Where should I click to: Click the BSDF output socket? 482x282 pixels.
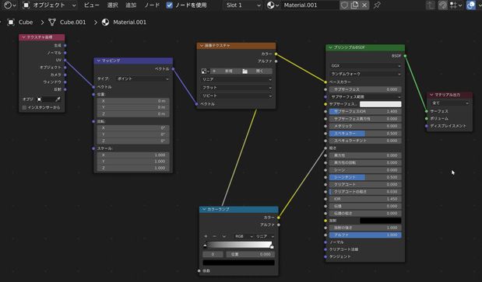(x=405, y=56)
